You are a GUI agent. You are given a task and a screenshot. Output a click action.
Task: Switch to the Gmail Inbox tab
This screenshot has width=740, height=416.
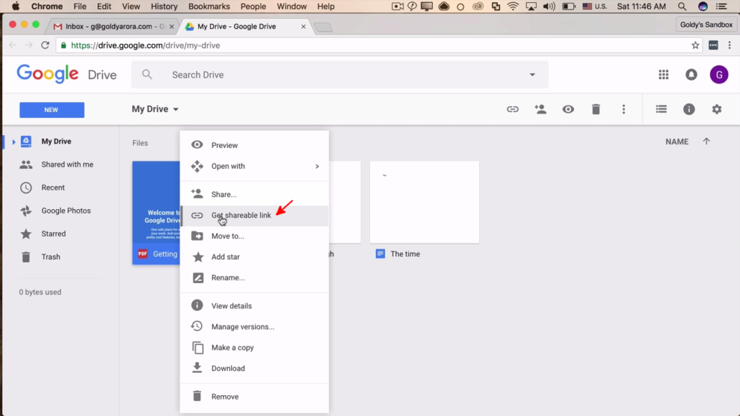pyautogui.click(x=111, y=27)
